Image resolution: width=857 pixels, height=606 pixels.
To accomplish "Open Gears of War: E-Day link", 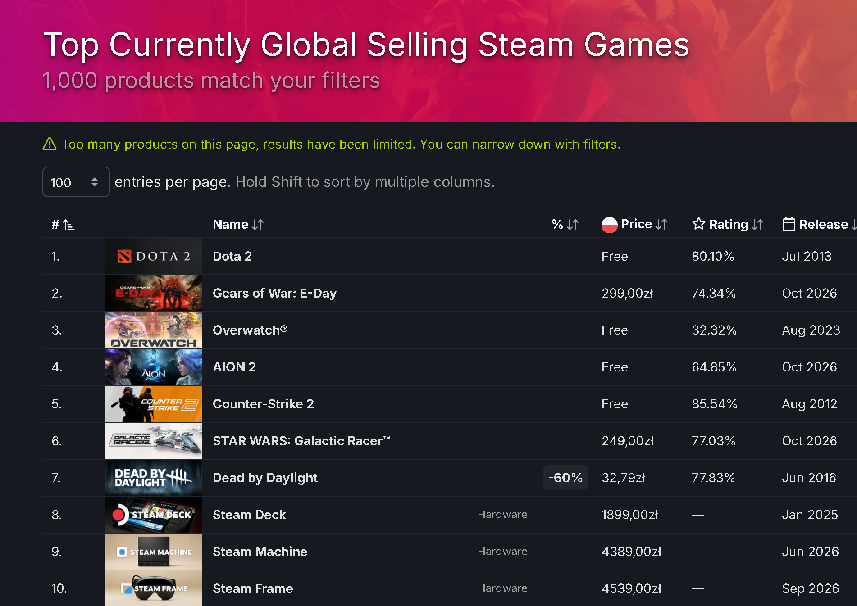I will click(274, 293).
